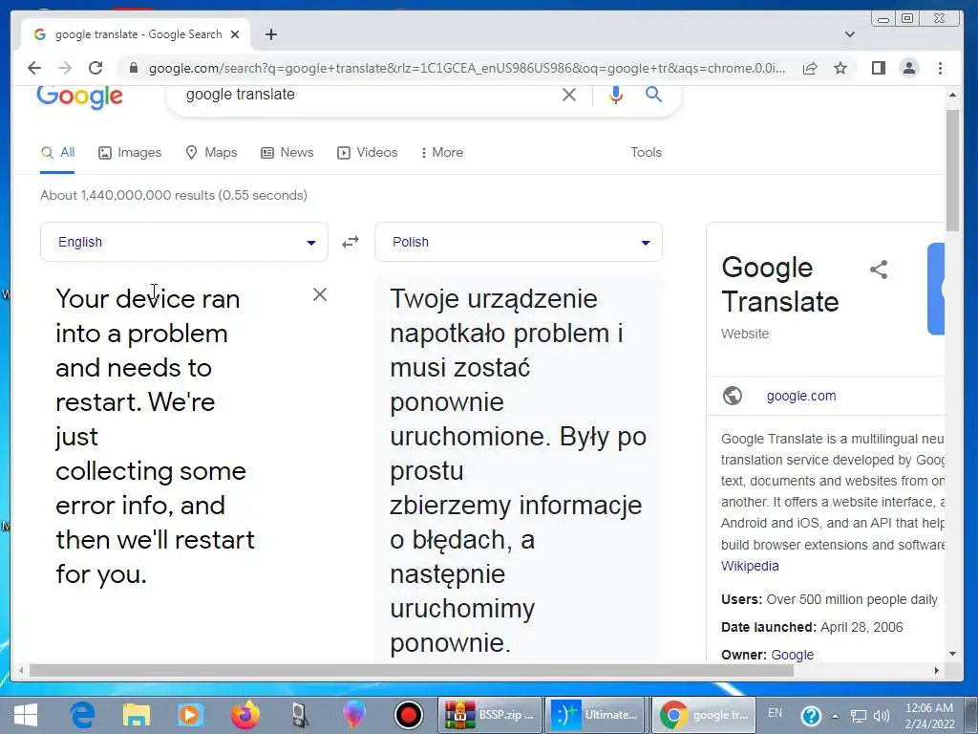Launch Edge browser from taskbar
Viewport: 978px width, 734px height.
(82, 715)
